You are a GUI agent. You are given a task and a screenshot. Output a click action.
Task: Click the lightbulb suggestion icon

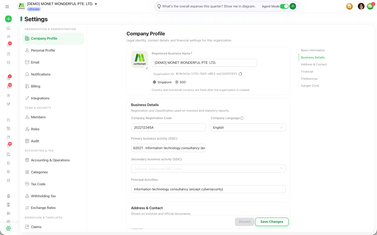click(x=159, y=6)
